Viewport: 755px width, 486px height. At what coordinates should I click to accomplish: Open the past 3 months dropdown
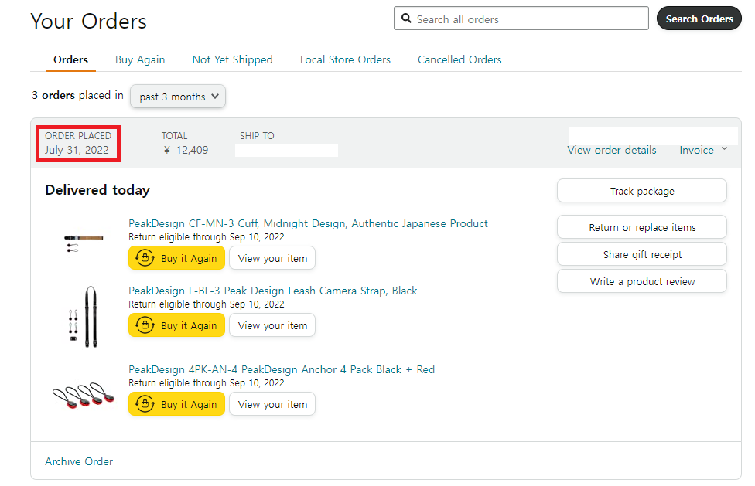178,96
